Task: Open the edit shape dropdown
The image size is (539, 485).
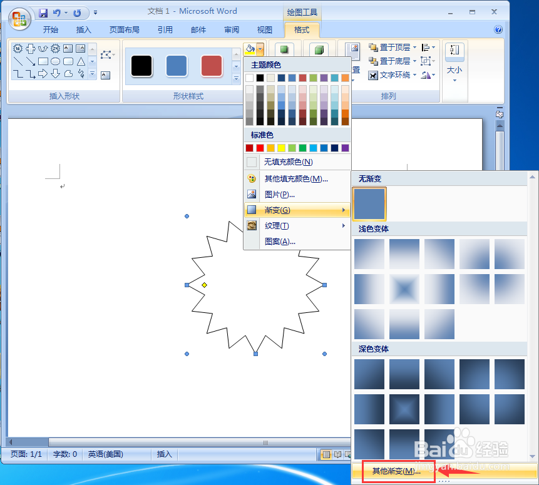Action: click(x=108, y=54)
